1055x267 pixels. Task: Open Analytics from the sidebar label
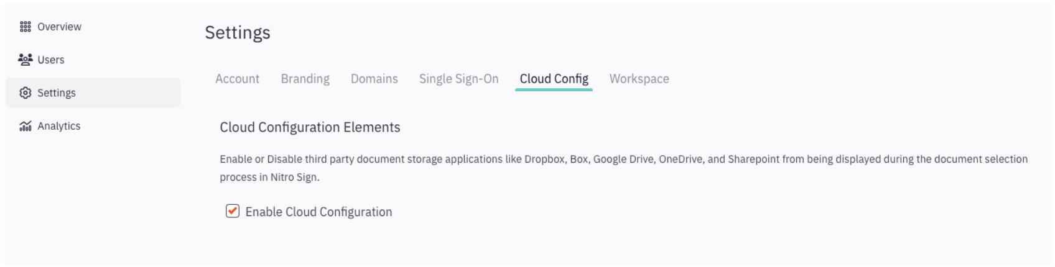click(59, 126)
